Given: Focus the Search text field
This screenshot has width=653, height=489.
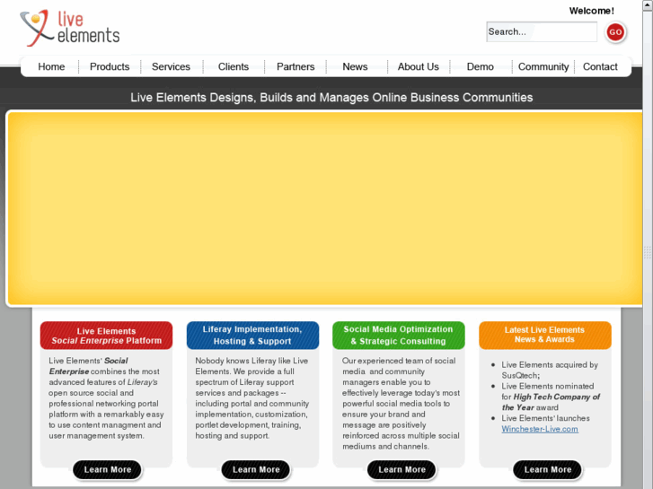Looking at the screenshot, I should click(542, 32).
